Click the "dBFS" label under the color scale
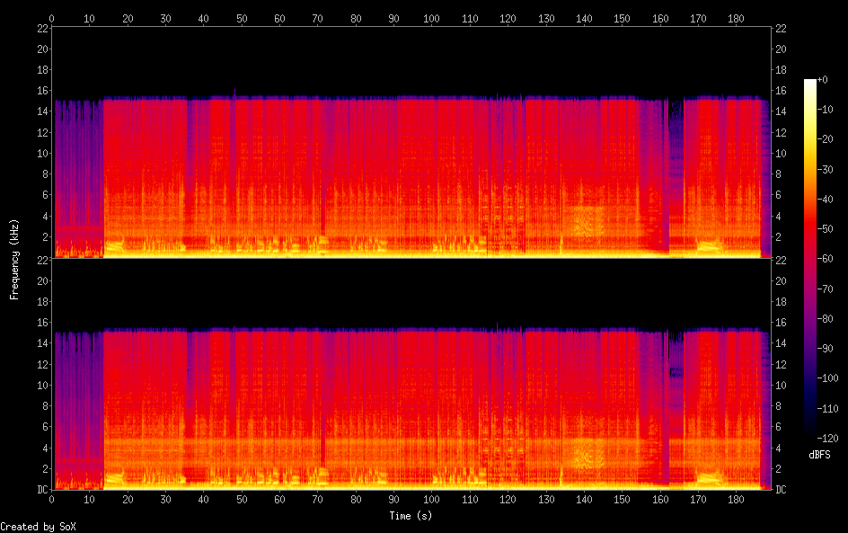The height and width of the screenshot is (533, 848). coord(819,456)
